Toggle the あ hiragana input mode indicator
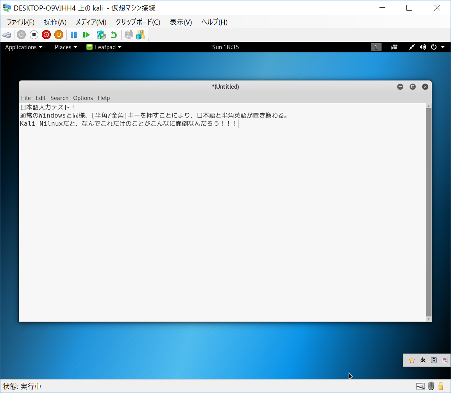This screenshot has height=393, width=451. (423, 360)
